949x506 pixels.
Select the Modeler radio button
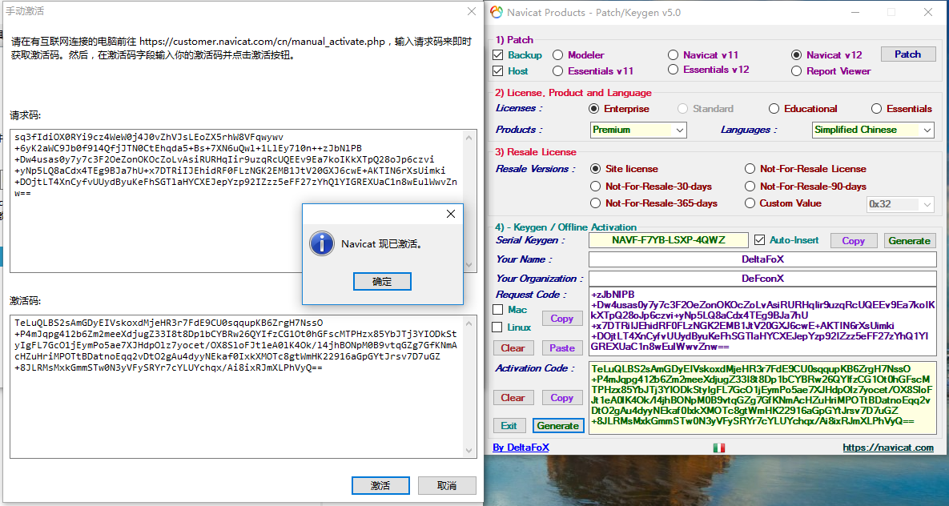pos(558,55)
